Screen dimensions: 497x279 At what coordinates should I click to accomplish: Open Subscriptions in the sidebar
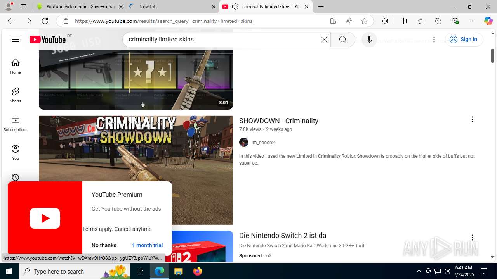[x=16, y=124]
